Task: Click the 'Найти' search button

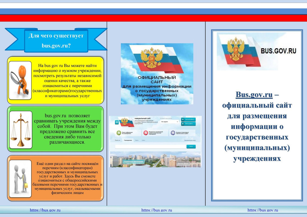Action: pyautogui.click(x=191, y=146)
